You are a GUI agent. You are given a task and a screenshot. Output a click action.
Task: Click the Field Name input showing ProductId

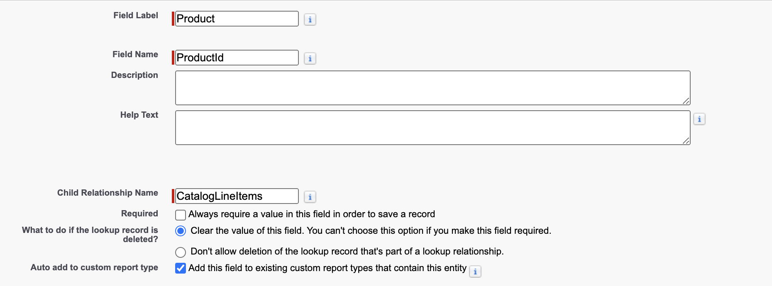pos(237,58)
